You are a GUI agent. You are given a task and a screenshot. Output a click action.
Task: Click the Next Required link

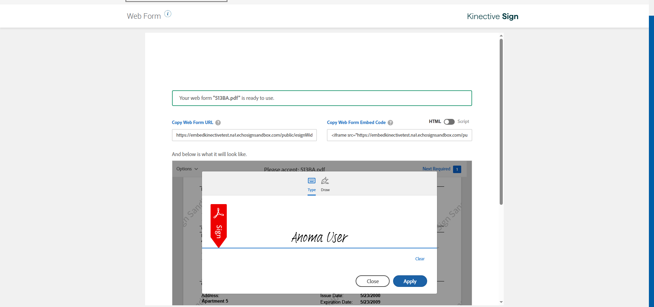[436, 169]
